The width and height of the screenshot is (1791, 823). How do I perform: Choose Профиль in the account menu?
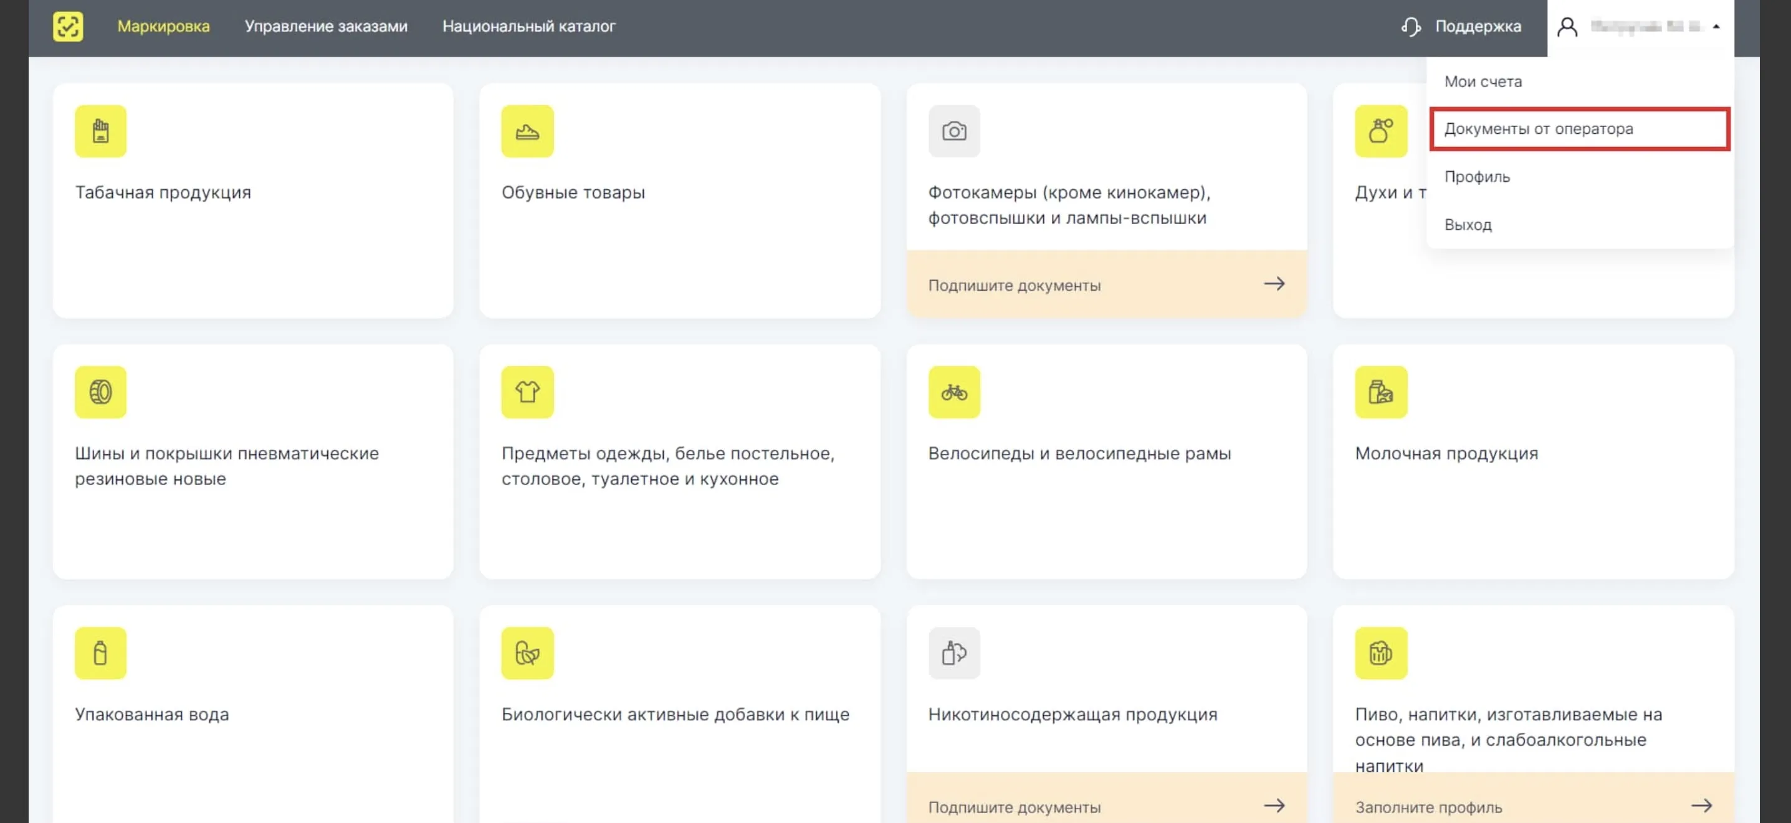(1477, 176)
